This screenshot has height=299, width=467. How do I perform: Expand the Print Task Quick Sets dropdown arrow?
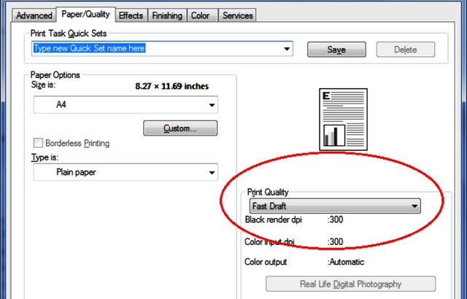[x=287, y=49]
